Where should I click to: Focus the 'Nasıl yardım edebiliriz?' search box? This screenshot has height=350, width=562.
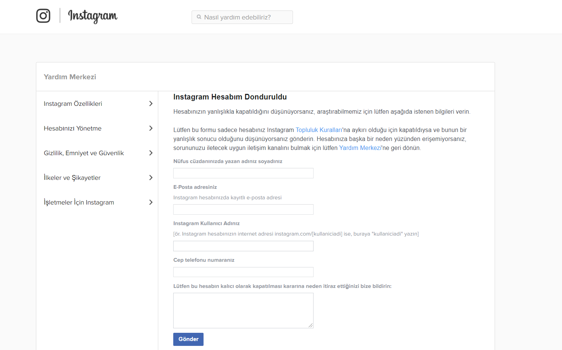coord(242,17)
